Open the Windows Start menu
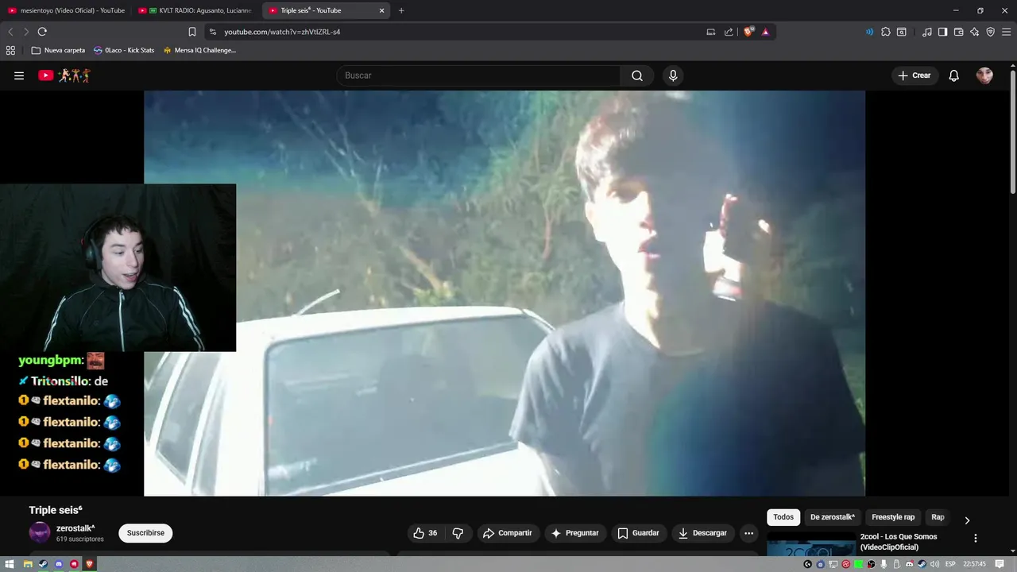Screen dimensions: 1017x572 click(x=10, y=564)
